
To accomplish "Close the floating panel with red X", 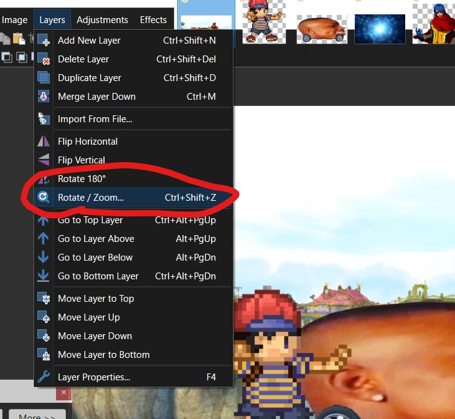I will click(x=64, y=393).
